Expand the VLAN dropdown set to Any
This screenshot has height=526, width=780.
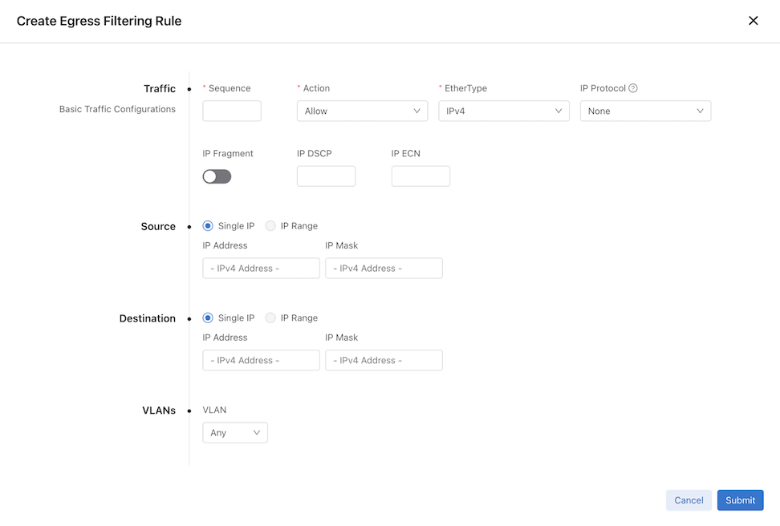click(x=235, y=433)
